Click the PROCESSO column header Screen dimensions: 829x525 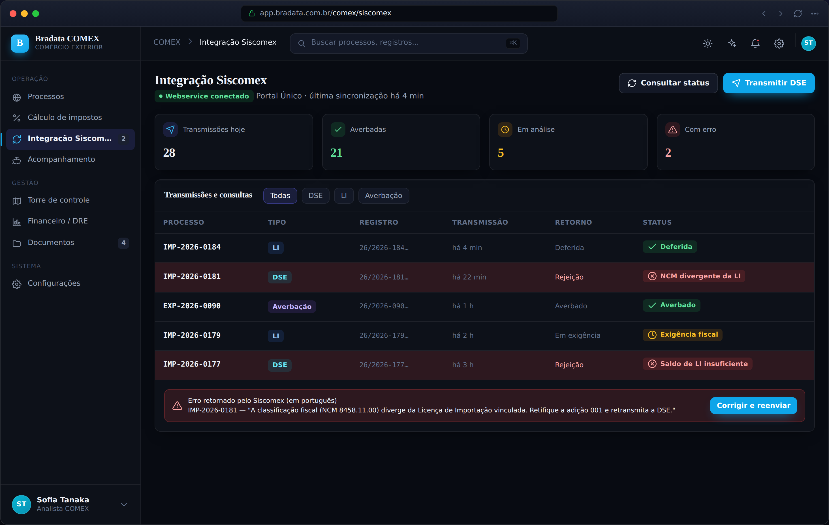(x=183, y=223)
